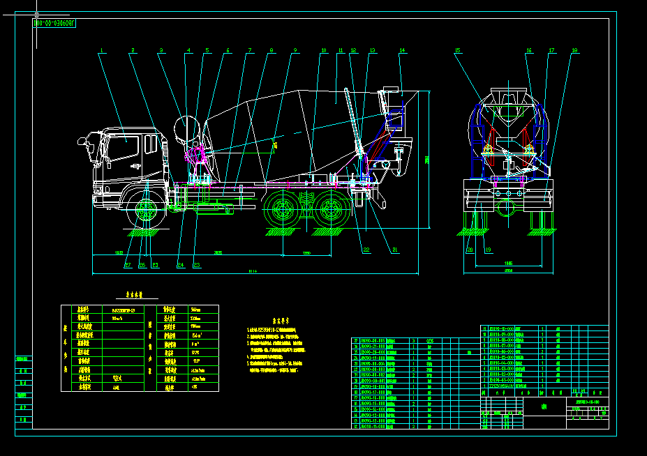Image resolution: width=647 pixels, height=456 pixels.
Task: Select callout number 18 on the rear view
Action: pos(575,50)
